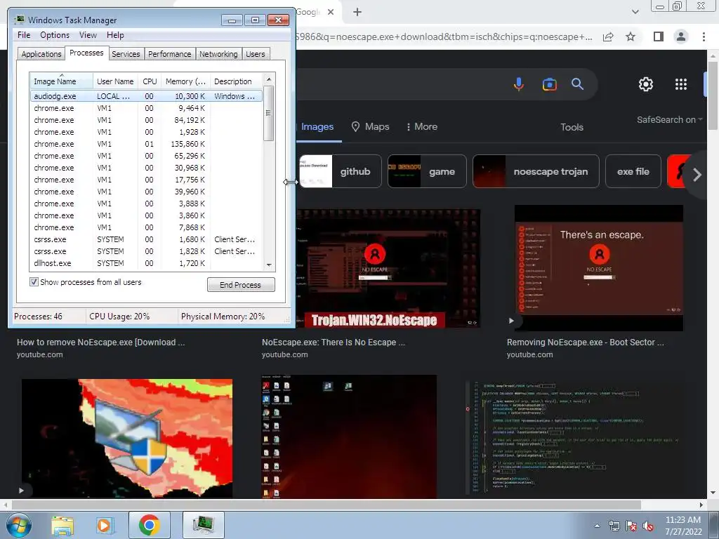The height and width of the screenshot is (539, 719).
Task: Open Task Manager View menu
Action: click(x=88, y=35)
